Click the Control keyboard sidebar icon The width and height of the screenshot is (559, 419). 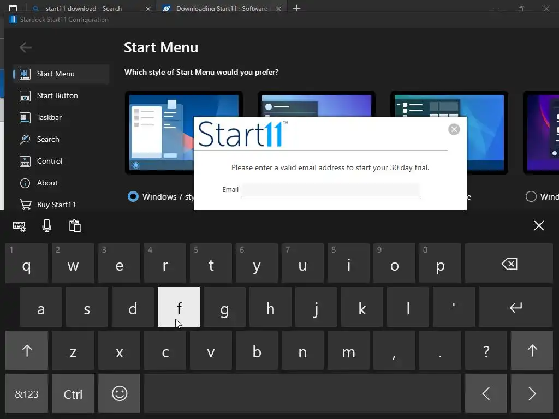click(25, 161)
